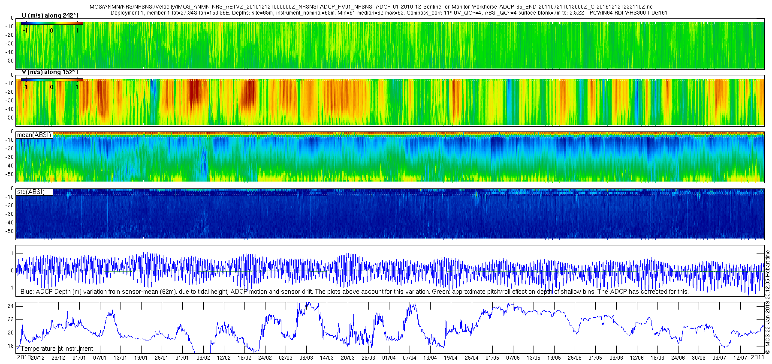This screenshot has width=772, height=364.
Task: Click the mean(ABSI) panel label
Action: 34,135
